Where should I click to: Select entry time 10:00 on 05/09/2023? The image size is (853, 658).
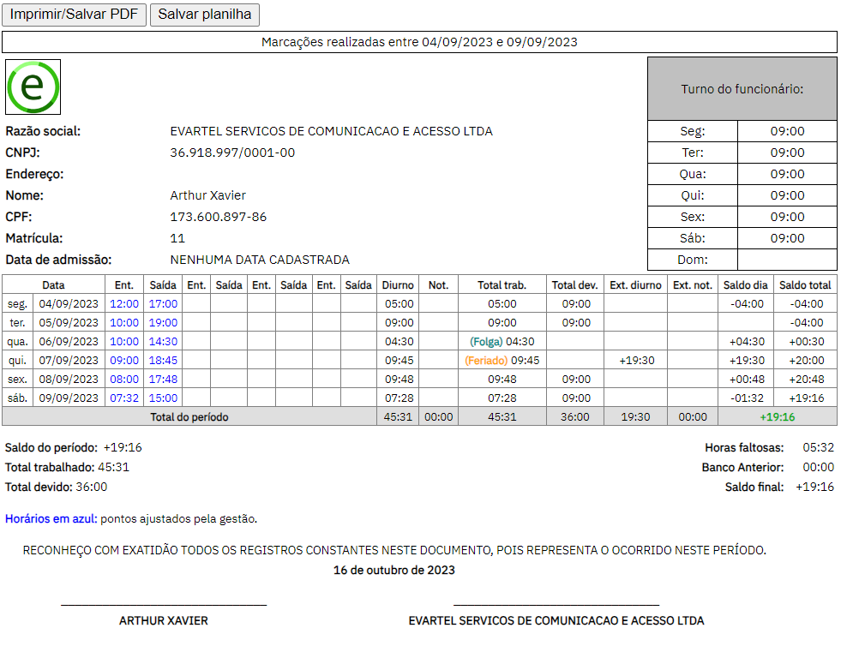point(124,322)
